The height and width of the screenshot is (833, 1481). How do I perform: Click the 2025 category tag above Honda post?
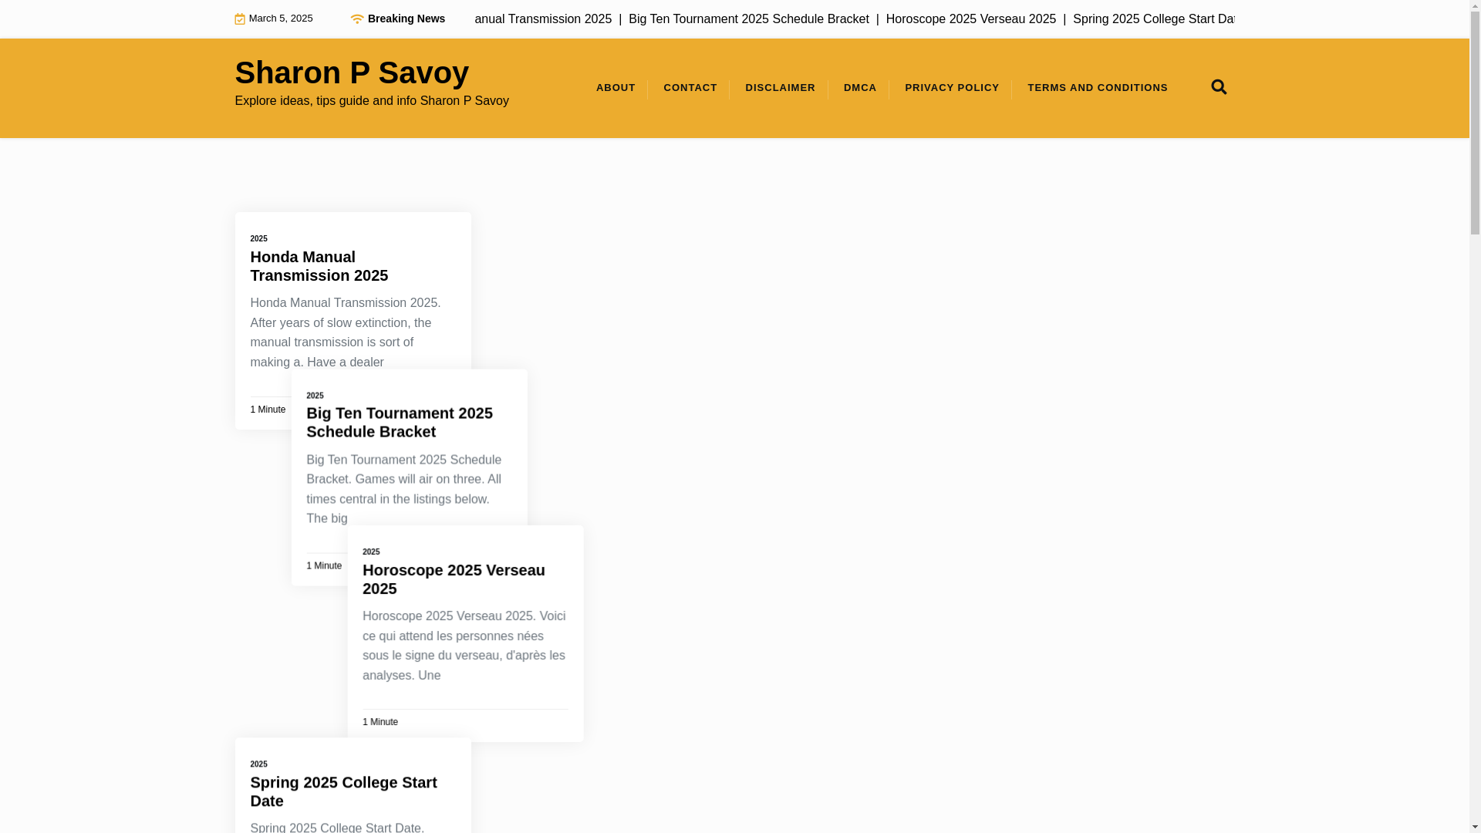(258, 239)
